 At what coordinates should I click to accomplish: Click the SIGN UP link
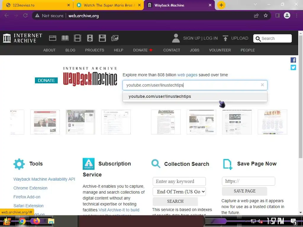point(191,38)
